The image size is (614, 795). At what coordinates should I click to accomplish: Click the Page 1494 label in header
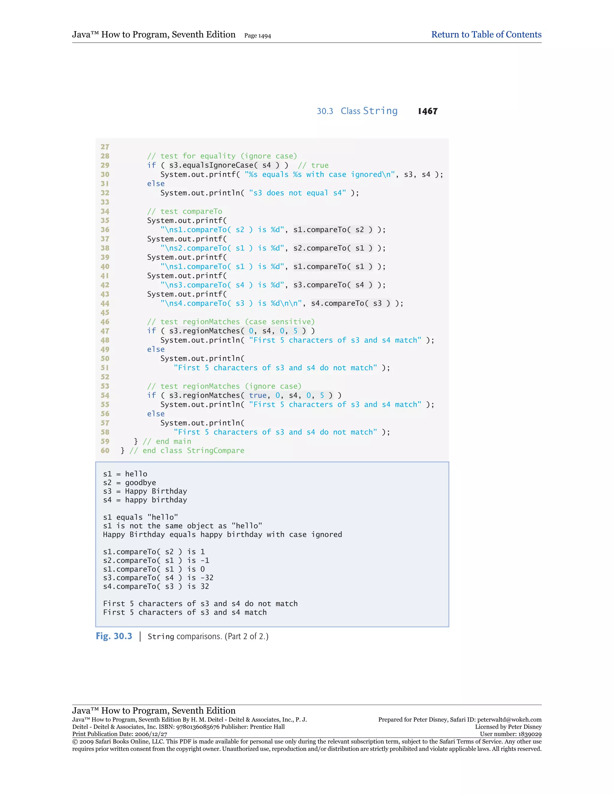(x=257, y=36)
